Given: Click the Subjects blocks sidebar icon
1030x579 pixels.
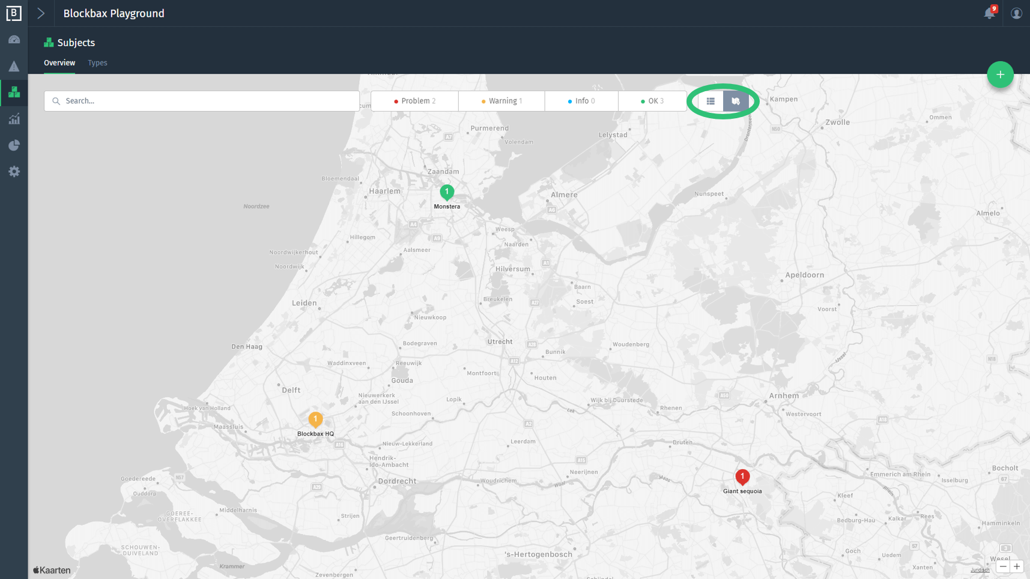Looking at the screenshot, I should click(x=14, y=92).
